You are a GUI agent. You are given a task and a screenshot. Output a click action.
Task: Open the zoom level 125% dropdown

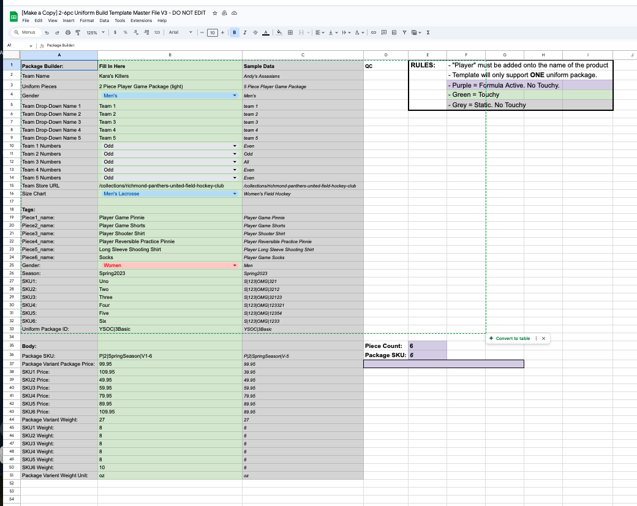94,32
